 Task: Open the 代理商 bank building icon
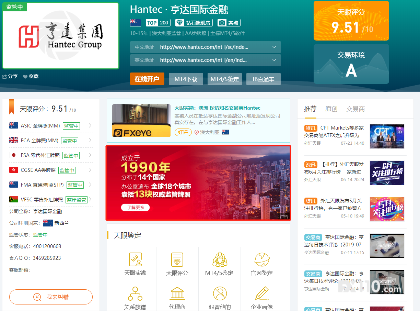[177, 294]
